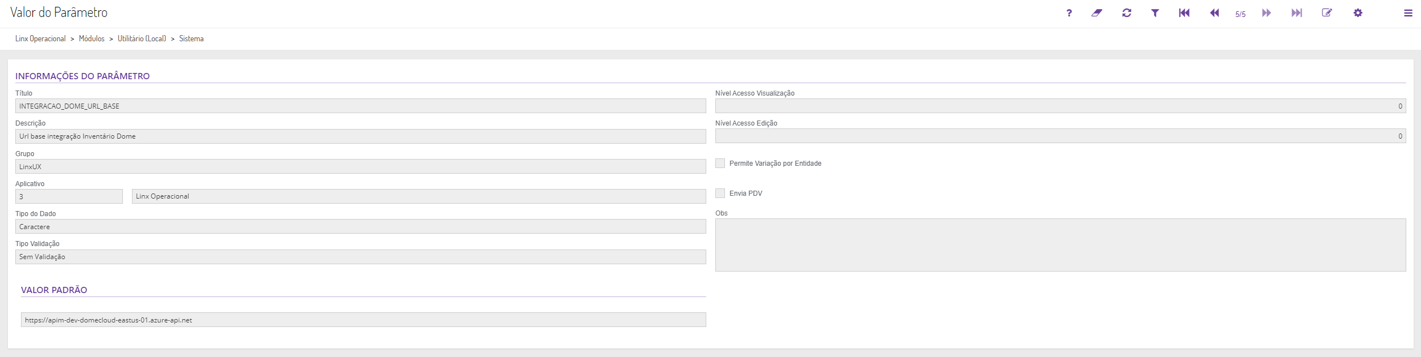Click the Tipo Validação field
The width and height of the screenshot is (1421, 357).
pyautogui.click(x=360, y=257)
